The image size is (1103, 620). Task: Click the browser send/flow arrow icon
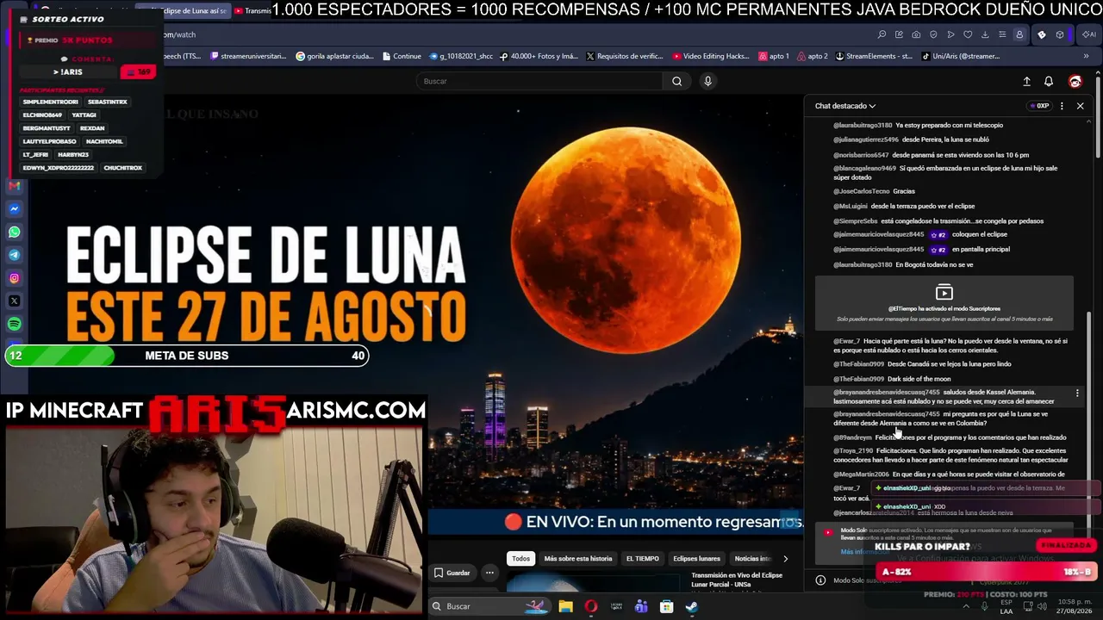(950, 34)
